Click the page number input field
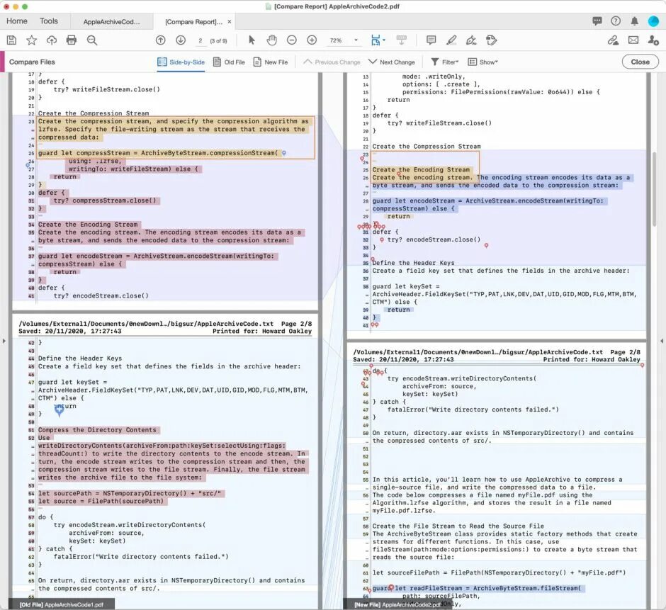The image size is (666, 610). click(200, 40)
